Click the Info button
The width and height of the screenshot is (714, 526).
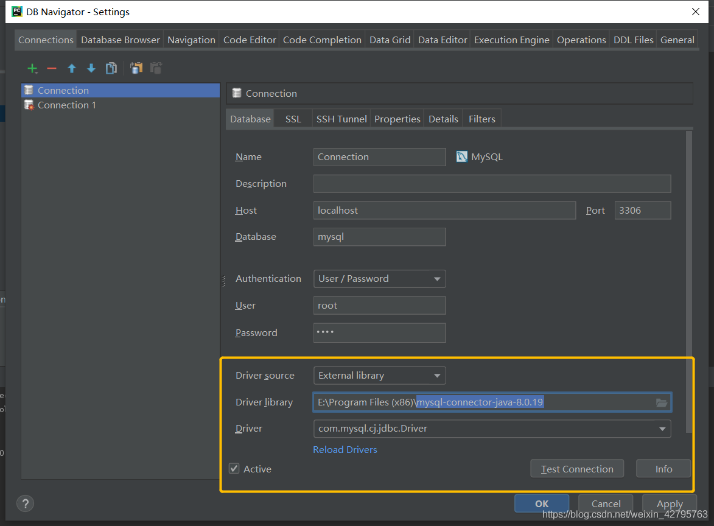pyautogui.click(x=663, y=469)
